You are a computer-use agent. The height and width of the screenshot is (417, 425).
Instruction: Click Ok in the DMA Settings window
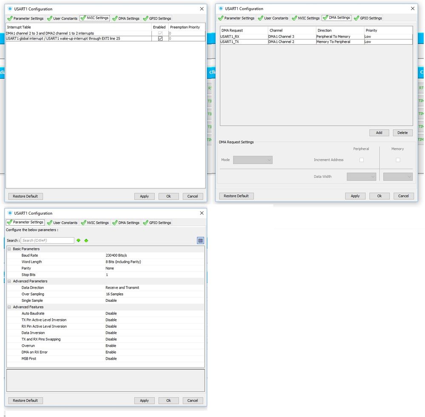(x=379, y=196)
